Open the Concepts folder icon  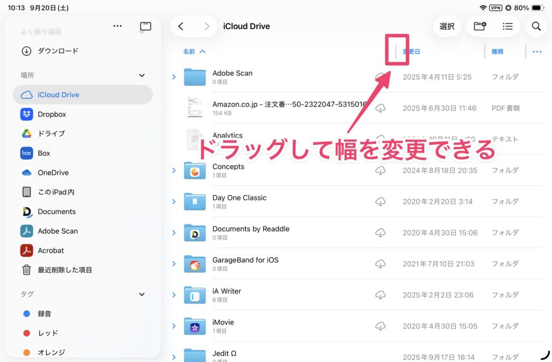pyautogui.click(x=195, y=170)
